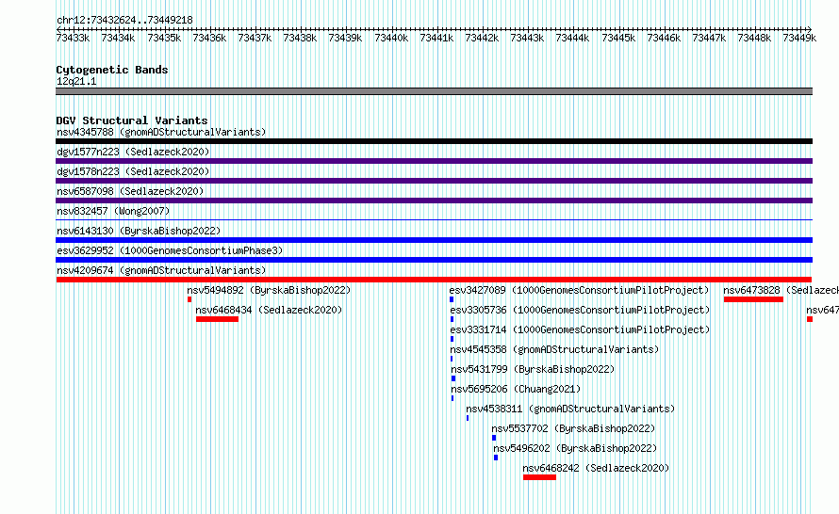The height and width of the screenshot is (514, 839).
Task: Click the red nsv6473828 variant bar
Action: point(753,299)
